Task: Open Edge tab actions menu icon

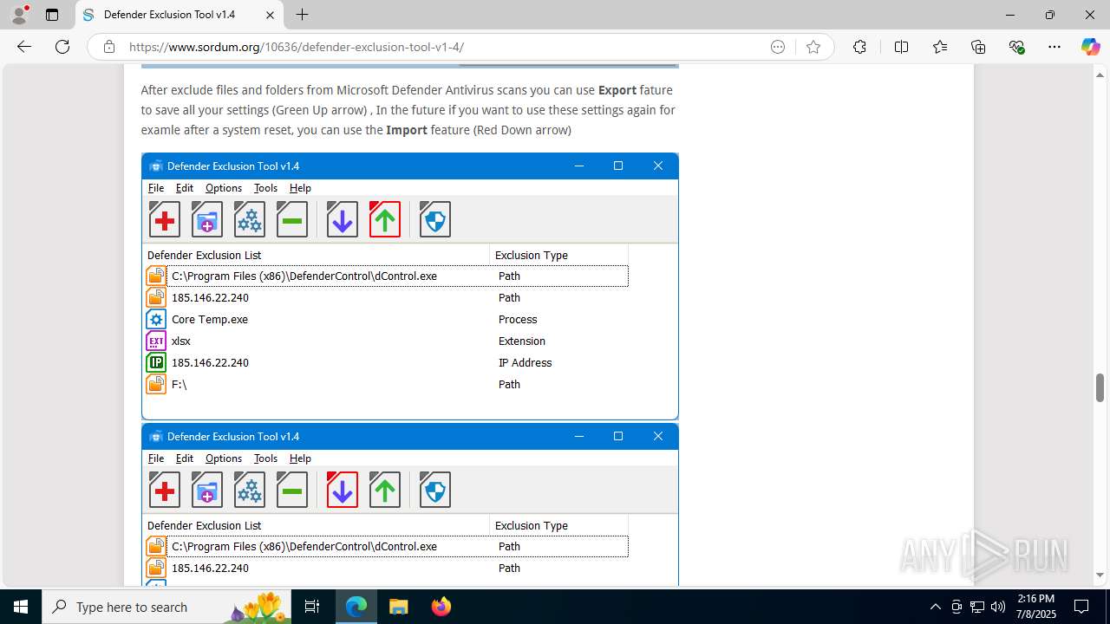Action: click(x=52, y=15)
